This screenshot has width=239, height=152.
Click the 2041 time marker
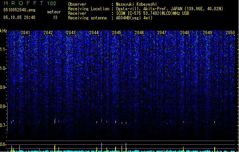(x=25, y=33)
